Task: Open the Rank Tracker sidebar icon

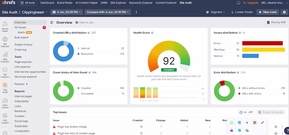Action: (5, 103)
